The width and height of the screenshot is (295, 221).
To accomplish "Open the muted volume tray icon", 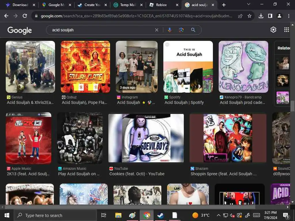I will click(x=232, y=215).
